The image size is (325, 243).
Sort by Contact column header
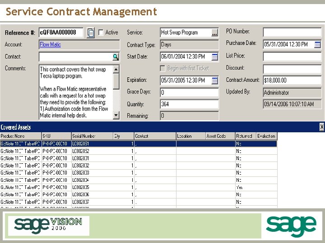click(155, 136)
